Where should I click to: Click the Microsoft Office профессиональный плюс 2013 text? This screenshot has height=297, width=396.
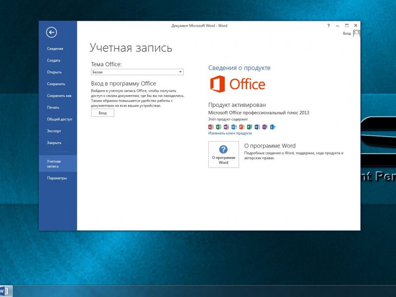(258, 113)
